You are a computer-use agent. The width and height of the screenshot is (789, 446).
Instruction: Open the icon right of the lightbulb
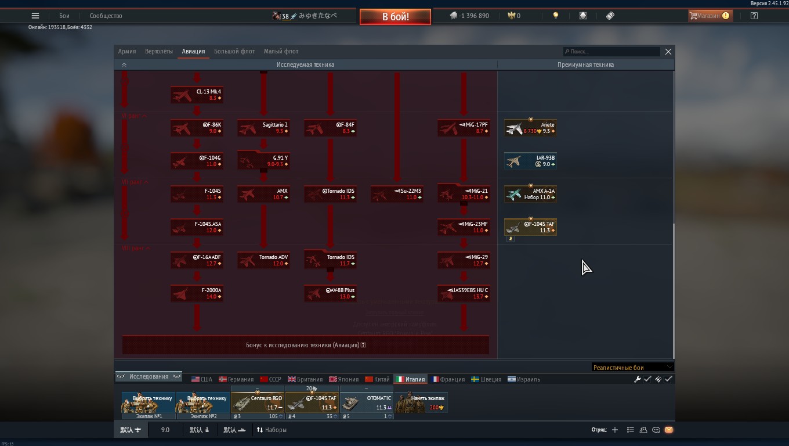click(x=583, y=16)
